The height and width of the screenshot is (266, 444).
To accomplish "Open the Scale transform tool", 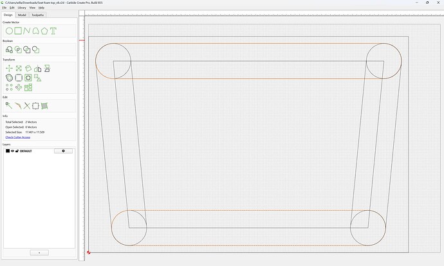I will pyautogui.click(x=19, y=68).
